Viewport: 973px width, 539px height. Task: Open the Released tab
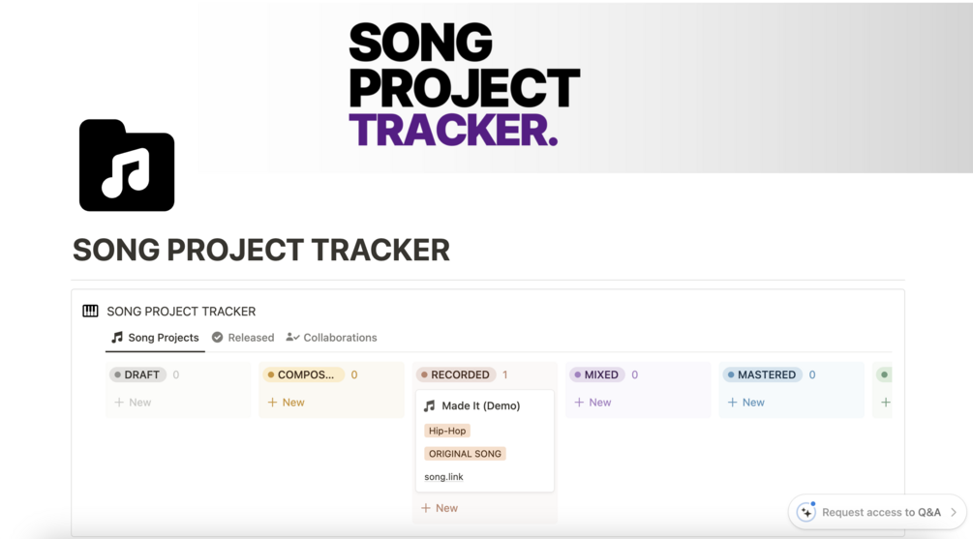(243, 338)
